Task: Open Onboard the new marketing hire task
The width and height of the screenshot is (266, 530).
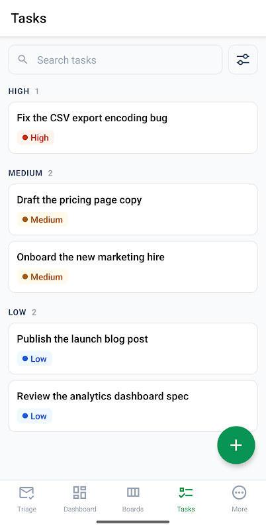Action: 133,267
